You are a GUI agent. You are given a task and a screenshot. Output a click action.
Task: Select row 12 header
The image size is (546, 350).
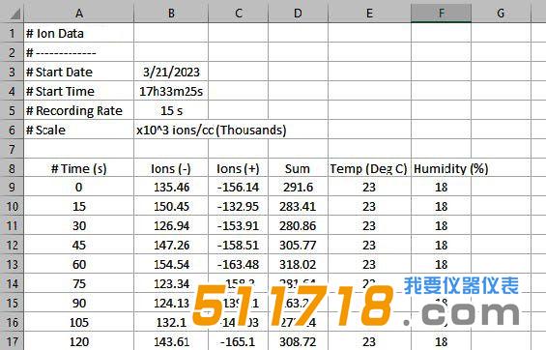[x=12, y=245]
